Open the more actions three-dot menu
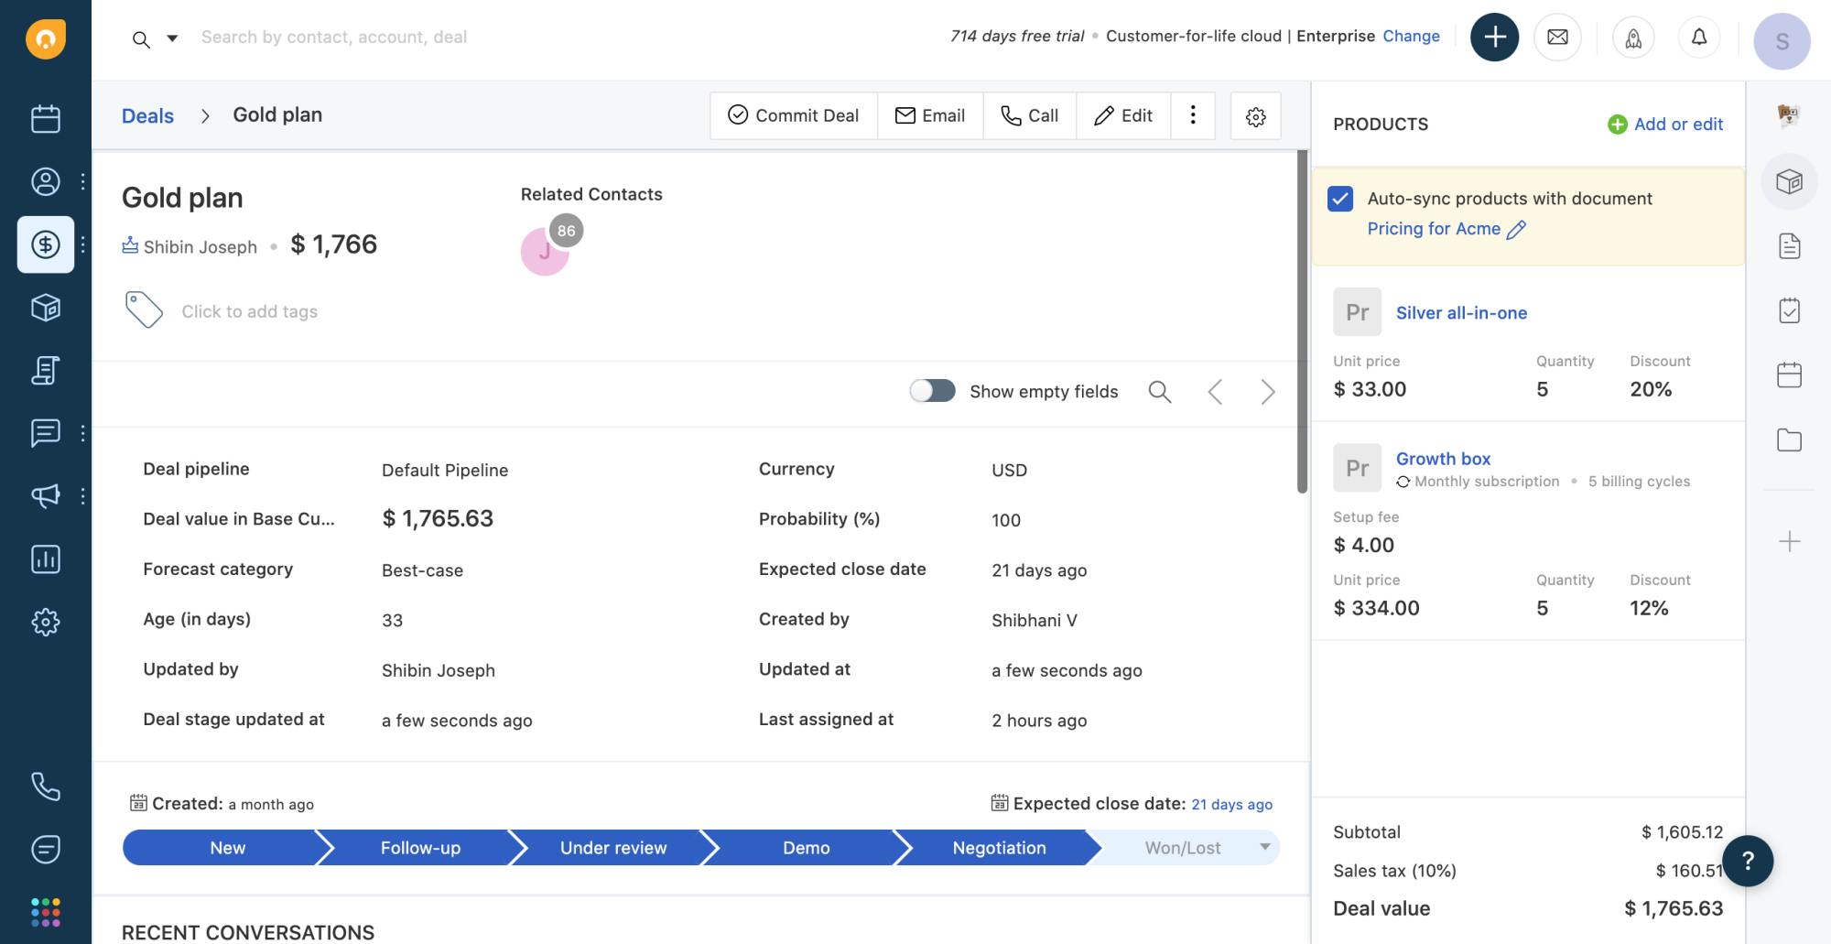Image resolution: width=1831 pixels, height=944 pixels. 1193,115
